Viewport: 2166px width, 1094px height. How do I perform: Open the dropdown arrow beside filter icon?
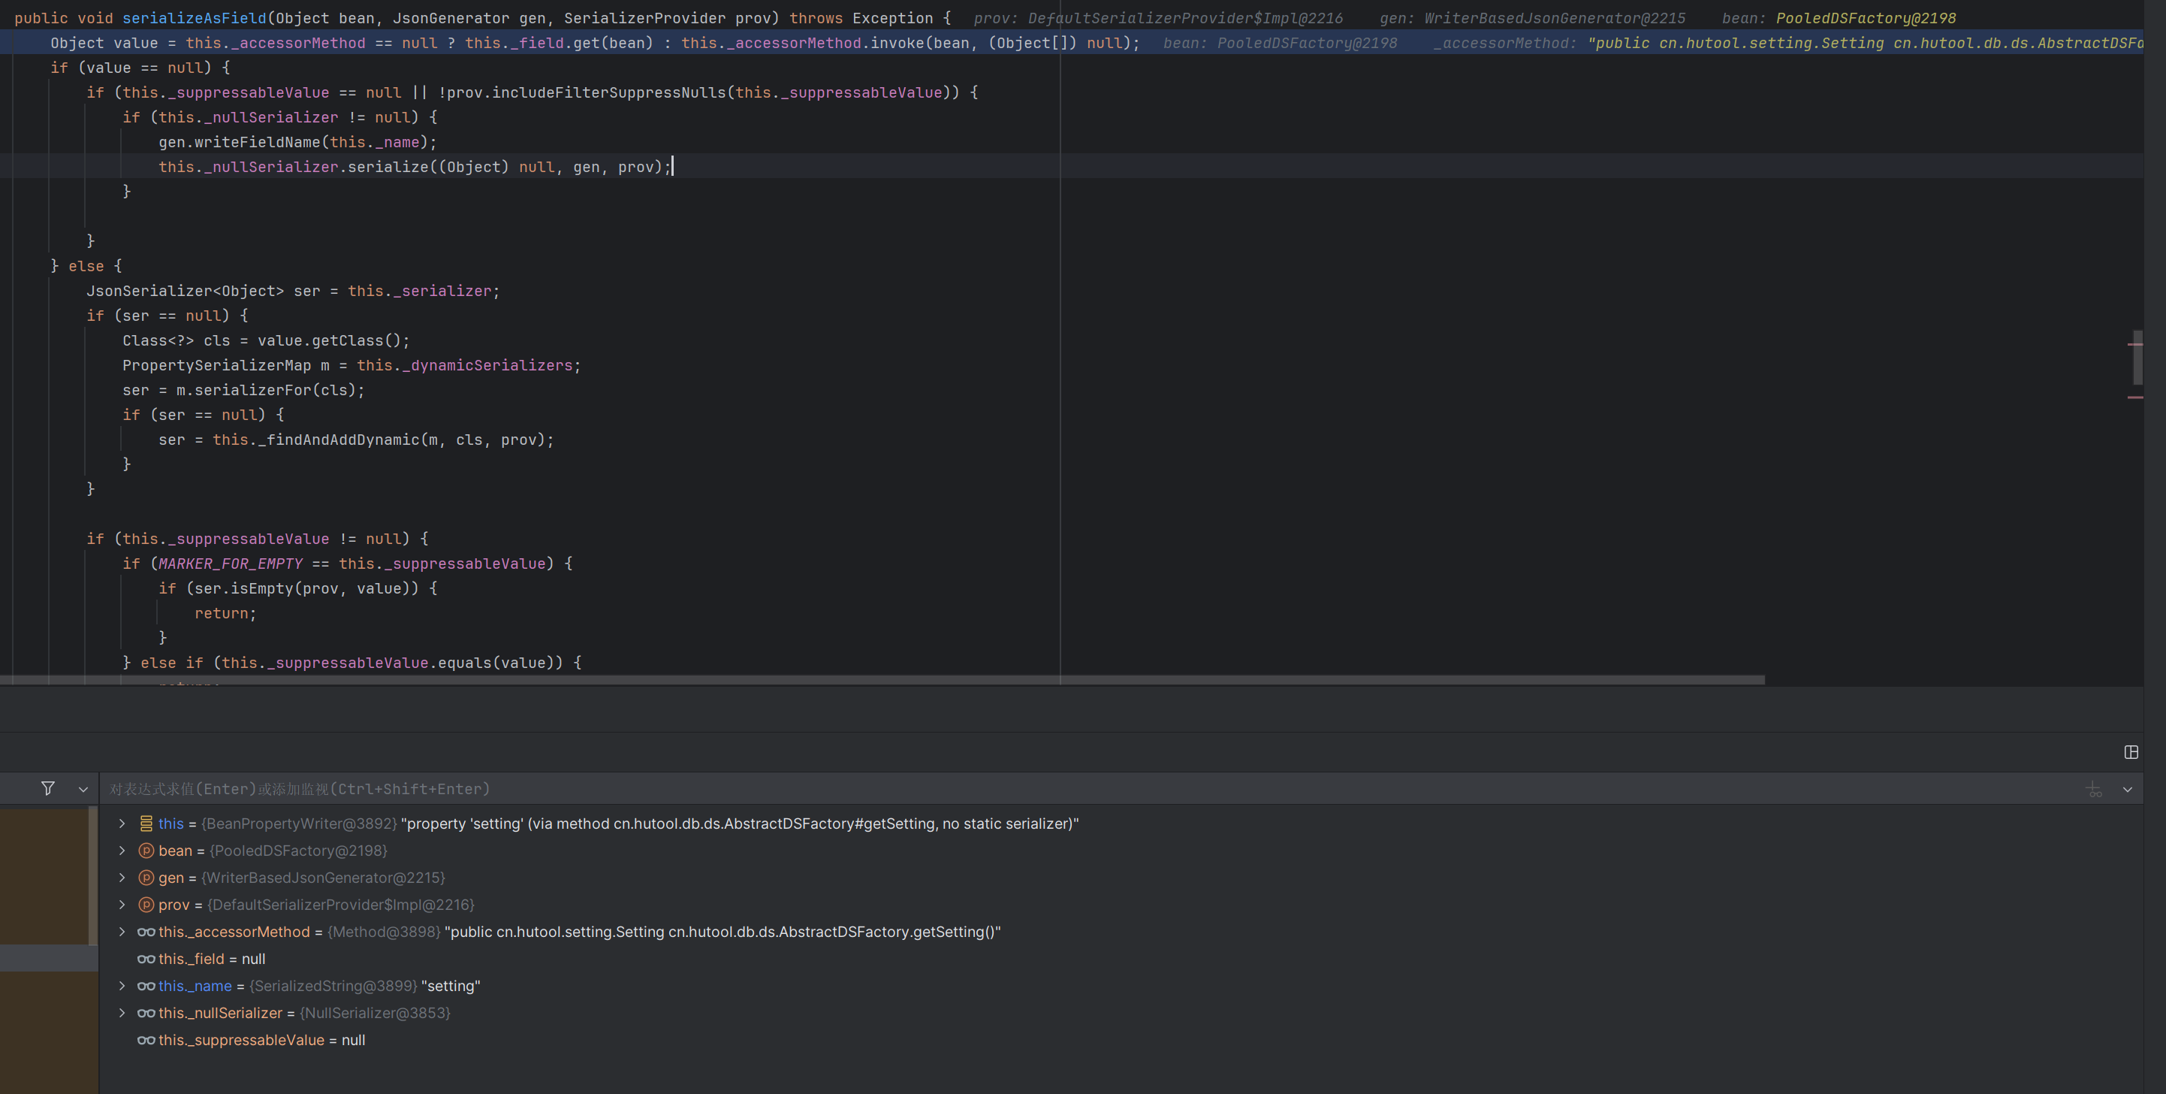(x=83, y=790)
